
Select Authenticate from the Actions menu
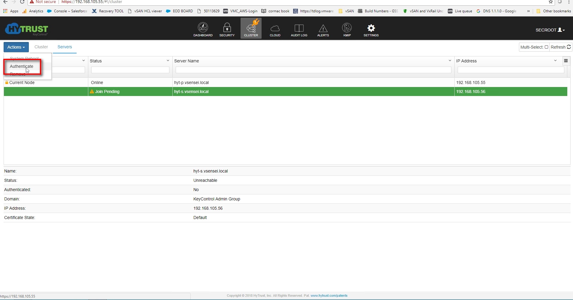pyautogui.click(x=22, y=66)
